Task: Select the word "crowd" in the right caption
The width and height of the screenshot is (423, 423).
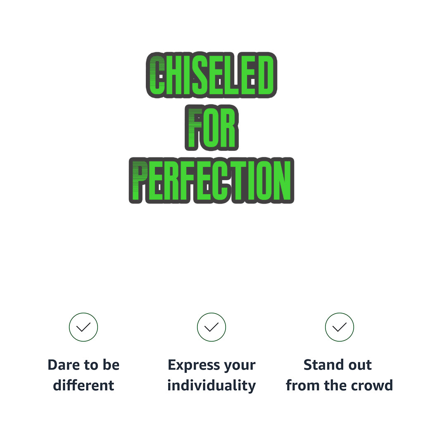Action: coord(372,385)
